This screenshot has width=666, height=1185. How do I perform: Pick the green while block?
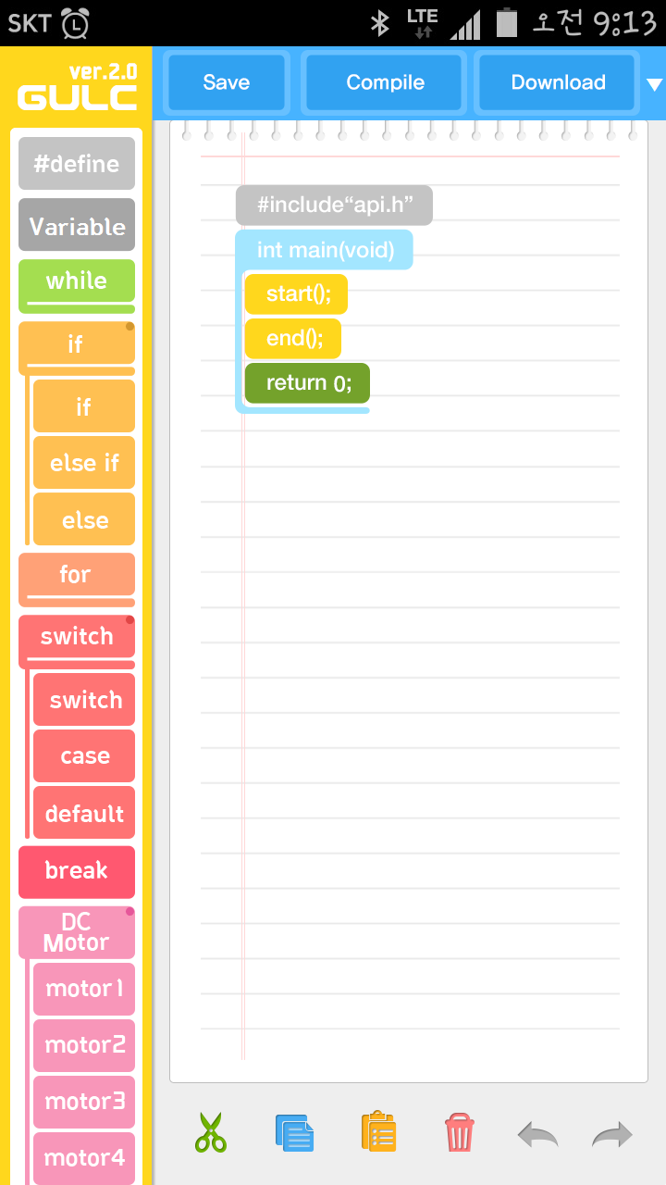77,281
